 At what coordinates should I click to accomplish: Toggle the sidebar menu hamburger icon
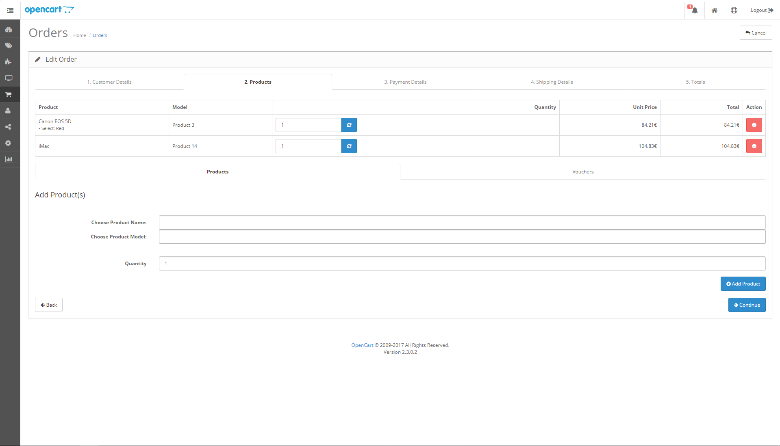pos(10,10)
